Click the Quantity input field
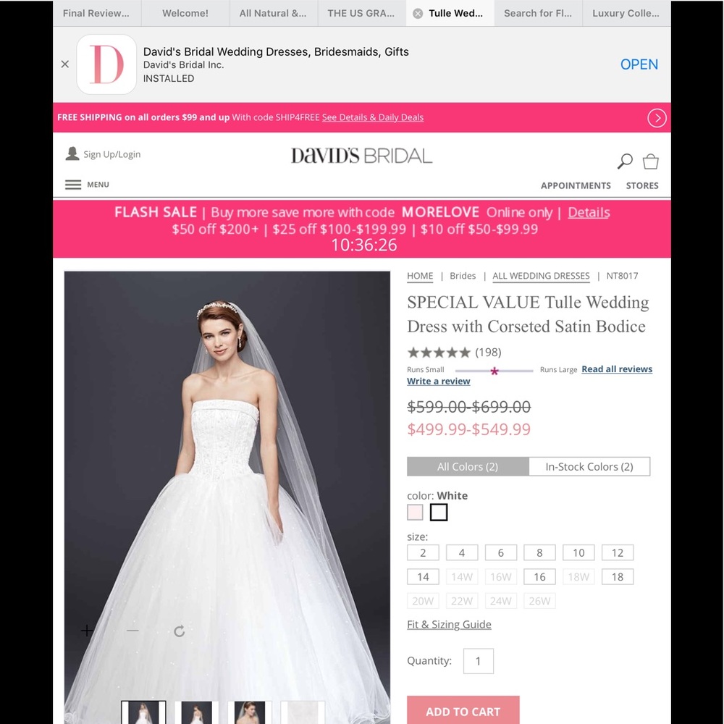724x724 pixels. pos(479,660)
